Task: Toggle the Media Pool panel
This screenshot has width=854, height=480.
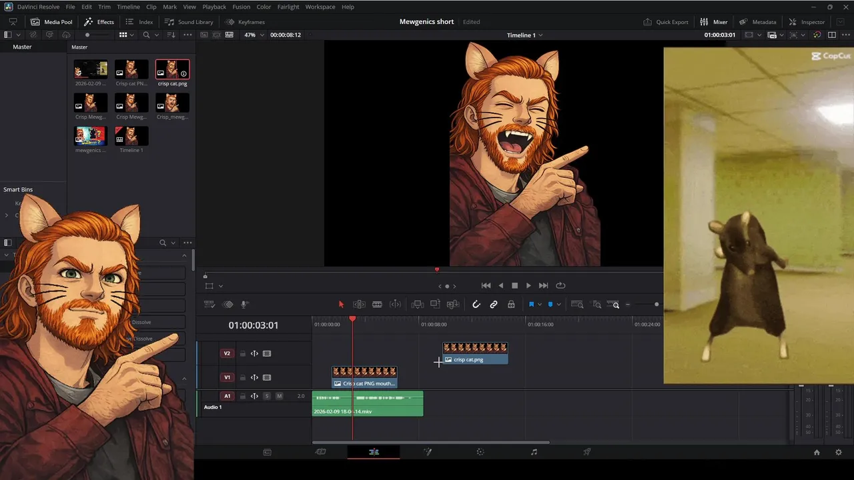Action: pyautogui.click(x=51, y=22)
